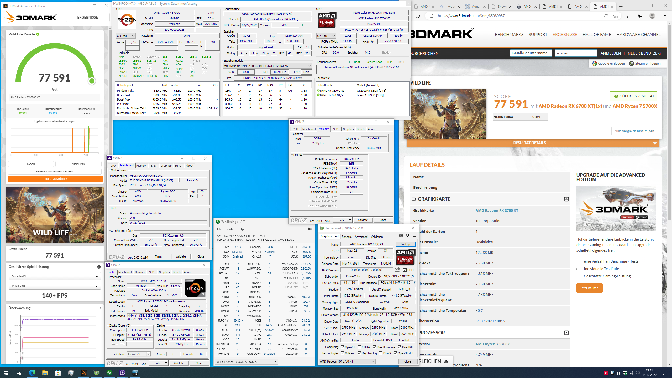The width and height of the screenshot is (672, 378).
Task: Click the Bestmarke info icon in 3DMark
Action: 94,109
